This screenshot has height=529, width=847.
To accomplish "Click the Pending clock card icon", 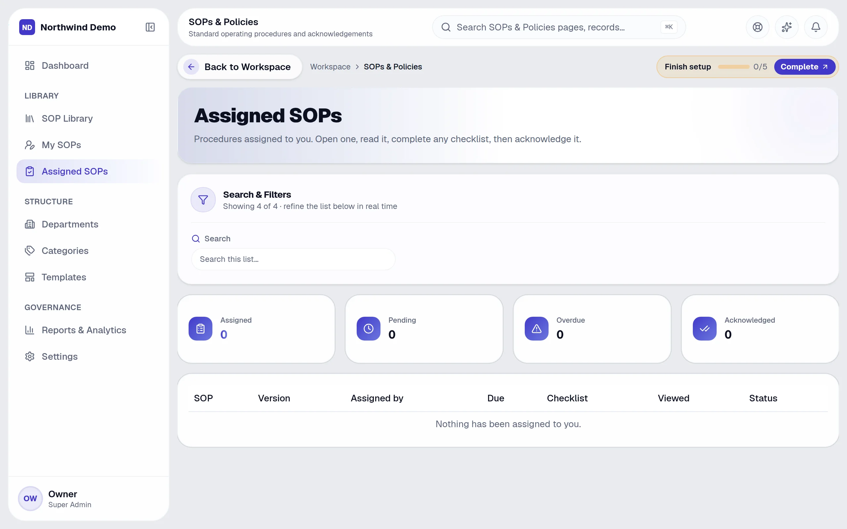I will 369,329.
